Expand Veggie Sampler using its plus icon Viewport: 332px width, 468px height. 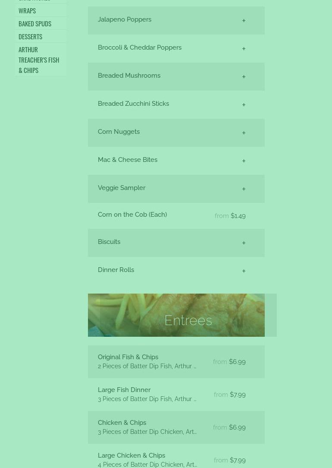(x=244, y=189)
